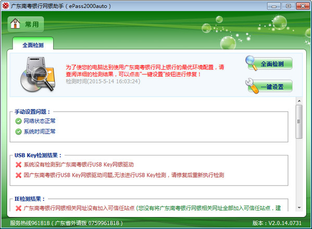
Task: Click the USB Key检测结果 section heading
Action: 38,155
